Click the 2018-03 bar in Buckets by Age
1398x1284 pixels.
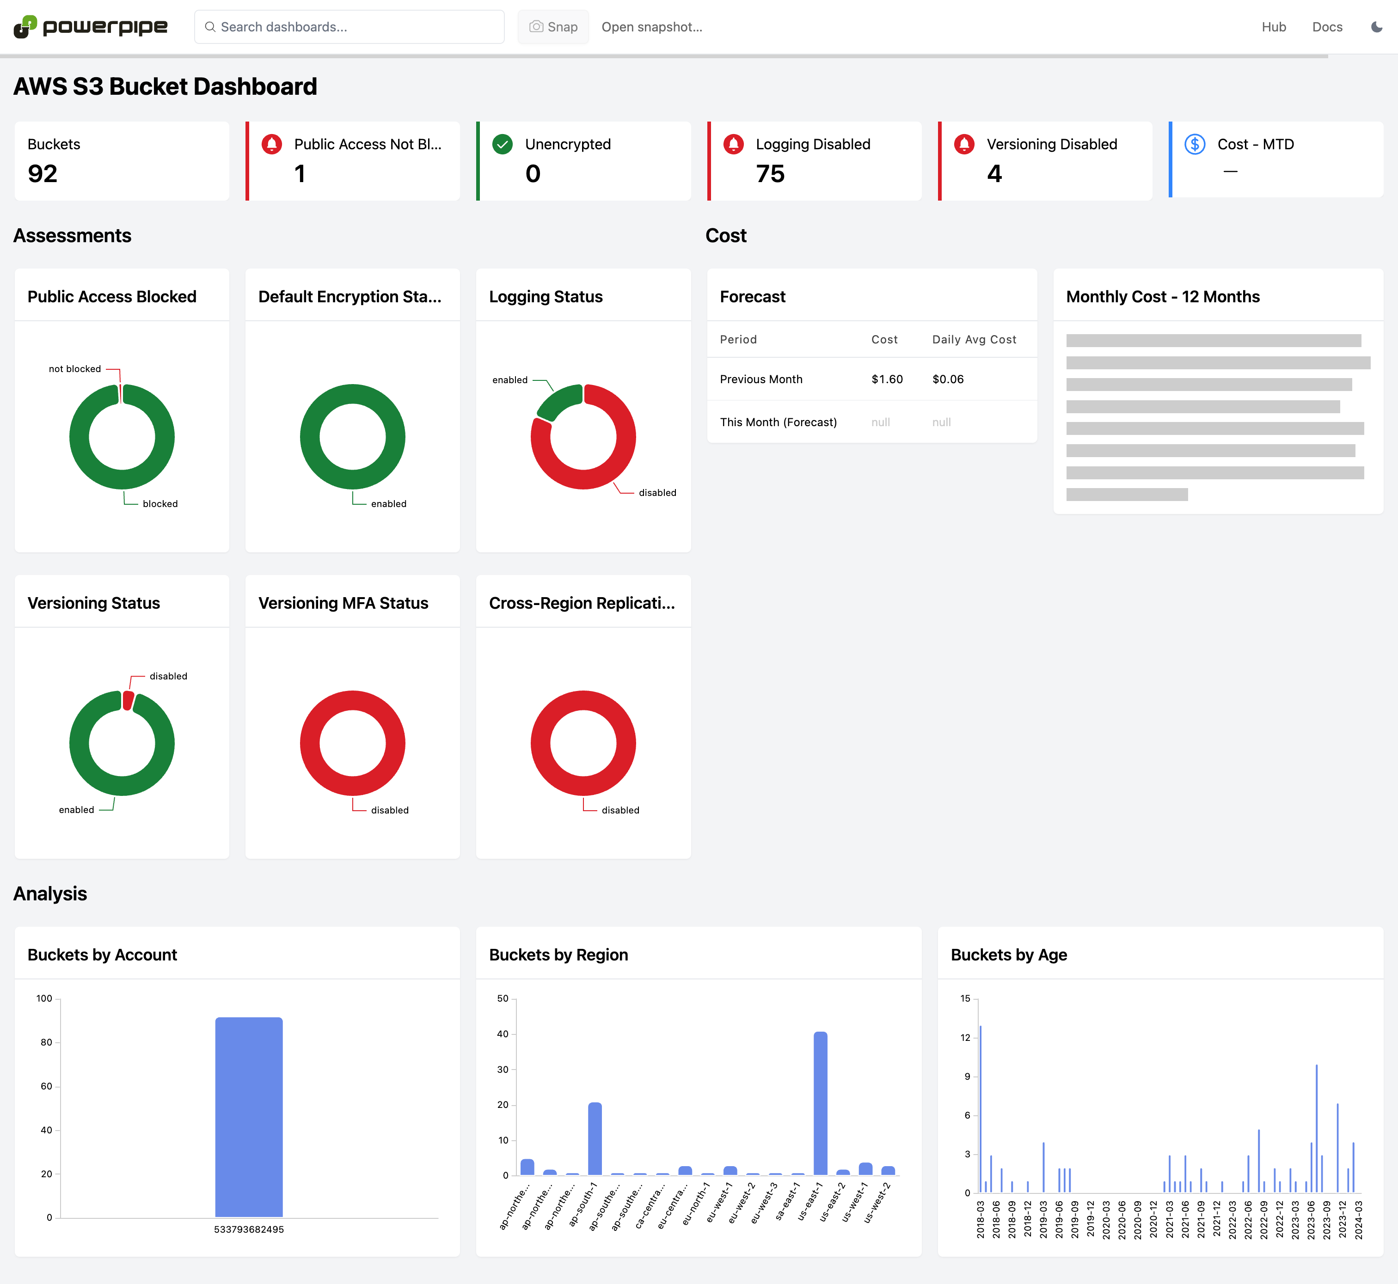point(981,1109)
